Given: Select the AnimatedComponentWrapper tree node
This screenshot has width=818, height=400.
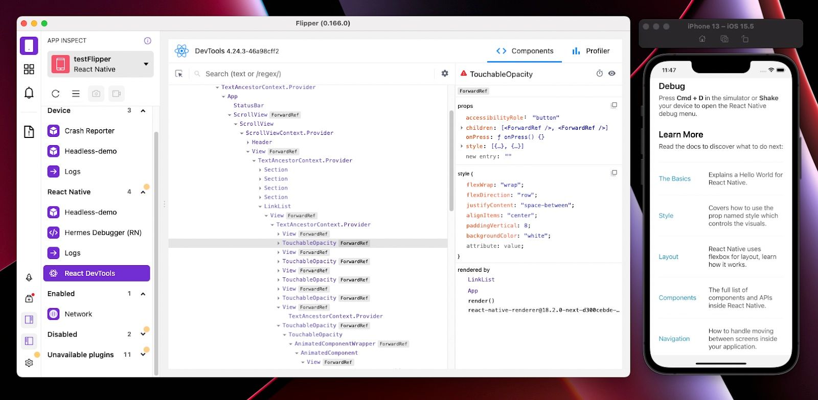Looking at the screenshot, I should tap(335, 344).
